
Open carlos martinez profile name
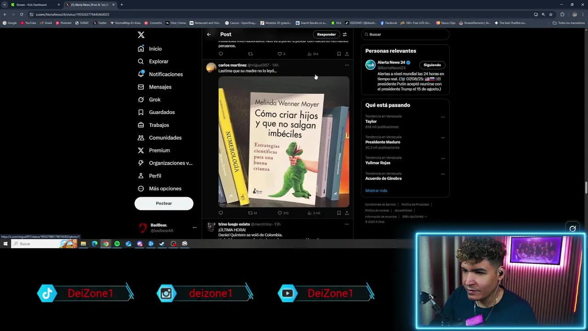click(x=232, y=65)
